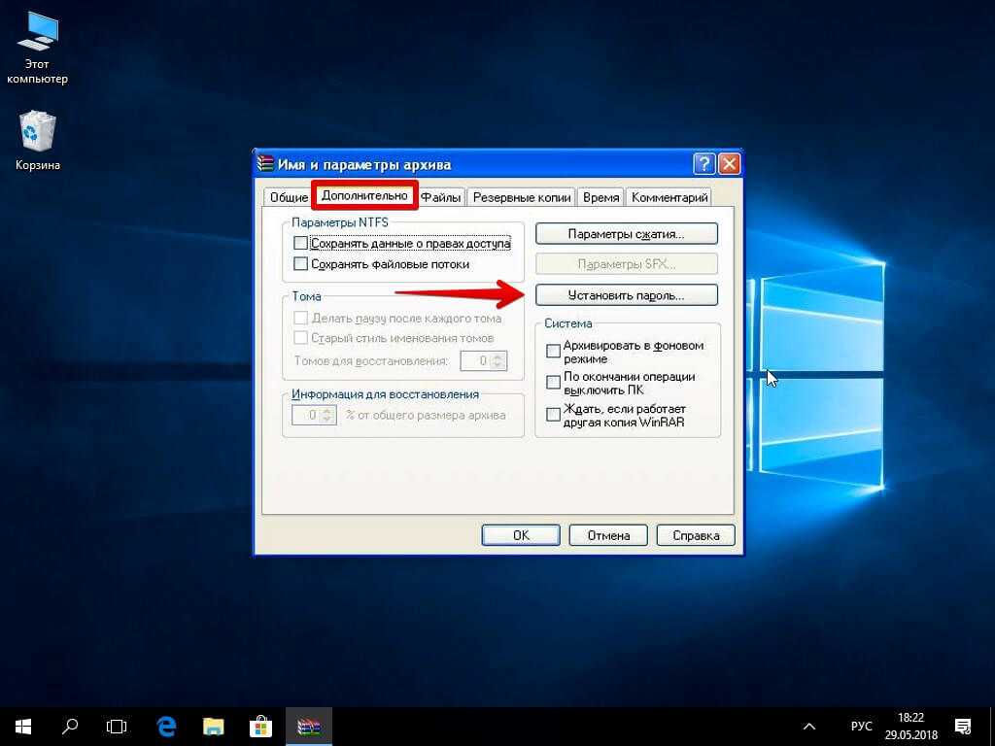Select the 'Дополнительно' tab
Image resolution: width=995 pixels, height=746 pixels.
pyautogui.click(x=364, y=195)
